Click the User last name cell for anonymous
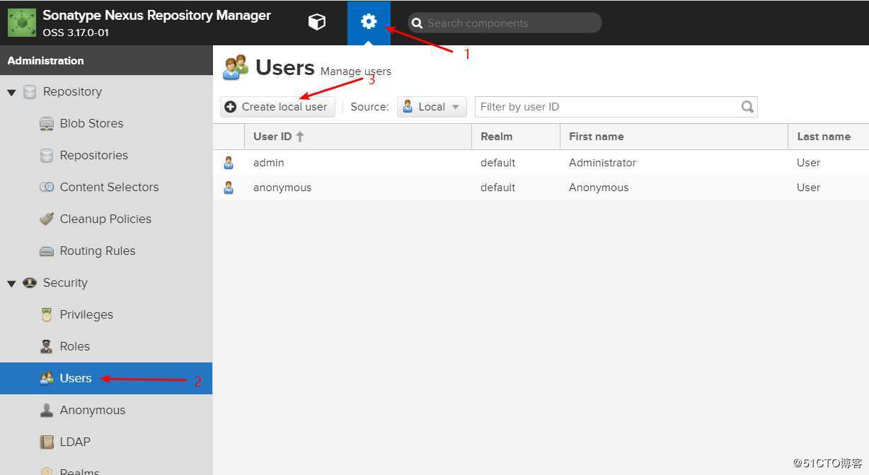Viewport: 869px width, 475px height. tap(808, 188)
